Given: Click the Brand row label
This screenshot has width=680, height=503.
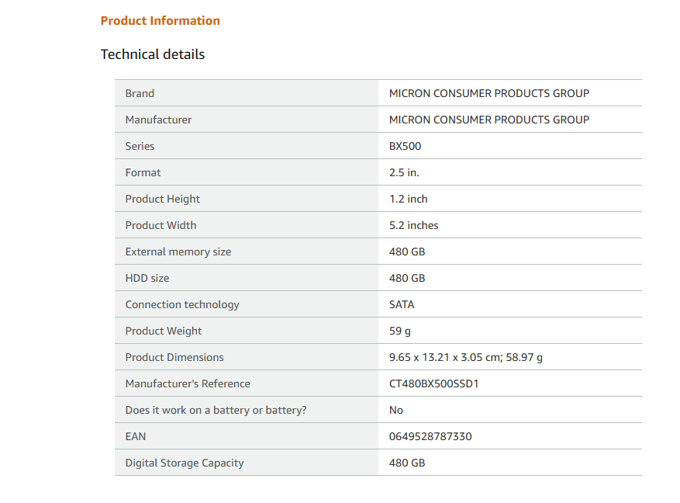Looking at the screenshot, I should (140, 93).
